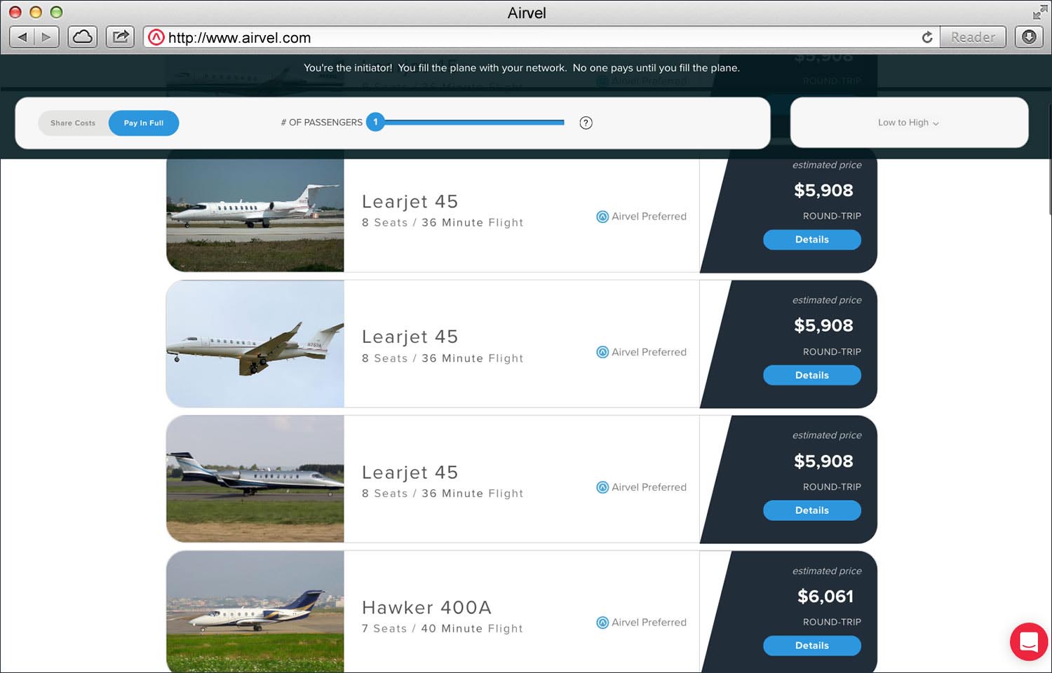Click the Reader button in address bar
The width and height of the screenshot is (1052, 673).
(x=973, y=37)
